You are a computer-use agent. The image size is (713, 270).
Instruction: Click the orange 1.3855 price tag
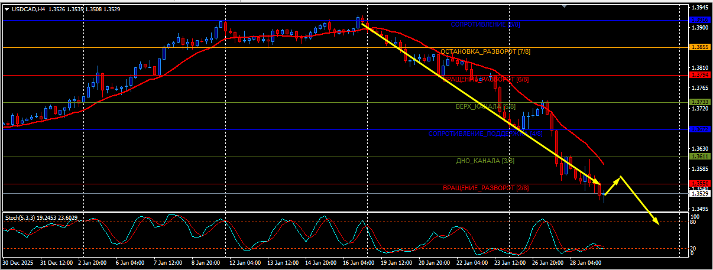(701, 47)
